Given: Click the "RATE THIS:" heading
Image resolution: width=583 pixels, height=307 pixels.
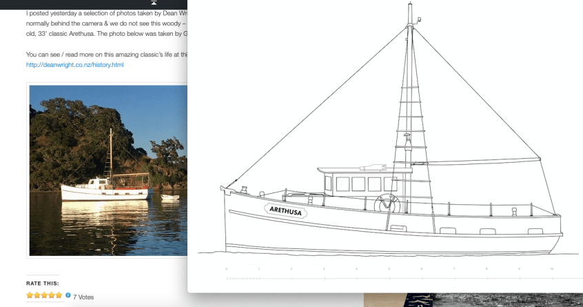Looking at the screenshot, I should 43,283.
